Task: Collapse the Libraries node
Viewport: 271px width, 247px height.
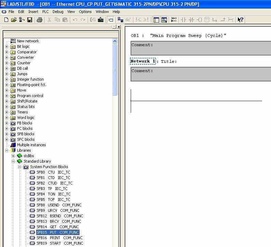Action: pos(6,150)
